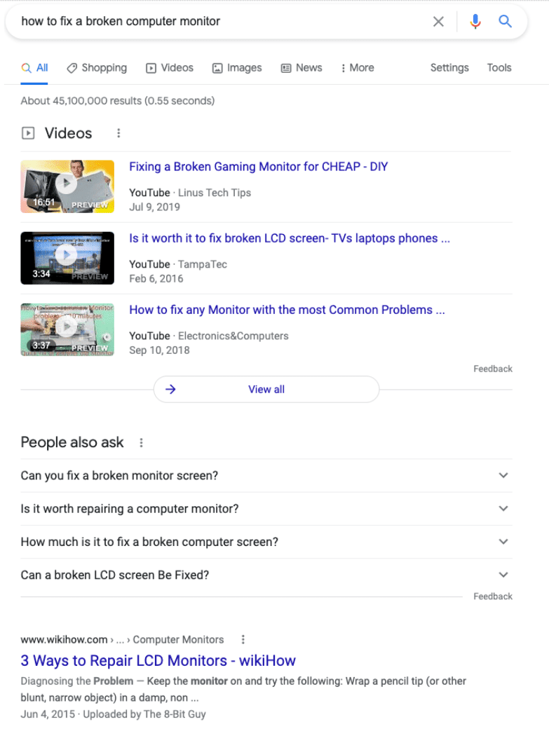This screenshot has height=731, width=549.
Task: Expand 'How much is it to fix a broken computer screen?'
Action: click(x=266, y=542)
